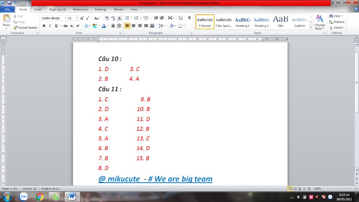Apply subscript formatting
Viewport: 359px width, 202px height.
point(72,26)
